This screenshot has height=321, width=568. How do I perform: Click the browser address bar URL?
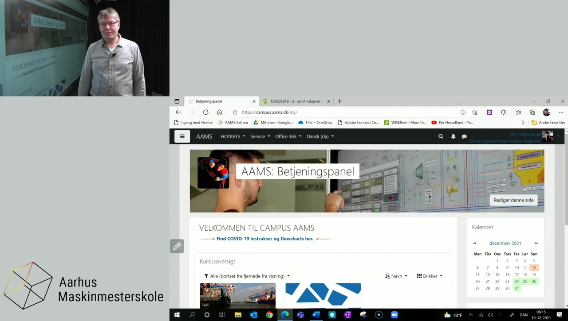(x=269, y=112)
